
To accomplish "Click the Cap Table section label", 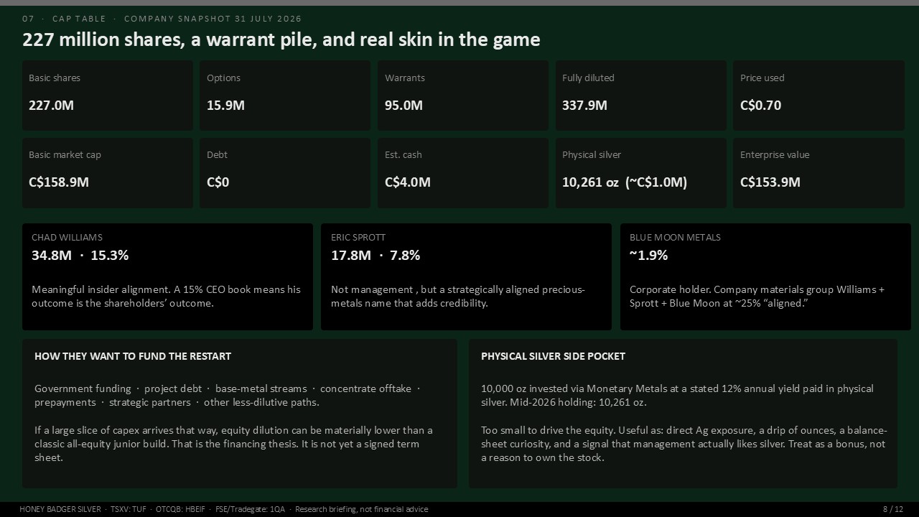I will pos(79,19).
